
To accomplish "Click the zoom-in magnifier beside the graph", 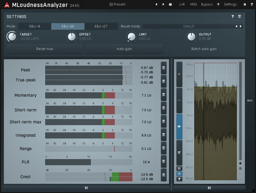I will pos(240,169).
